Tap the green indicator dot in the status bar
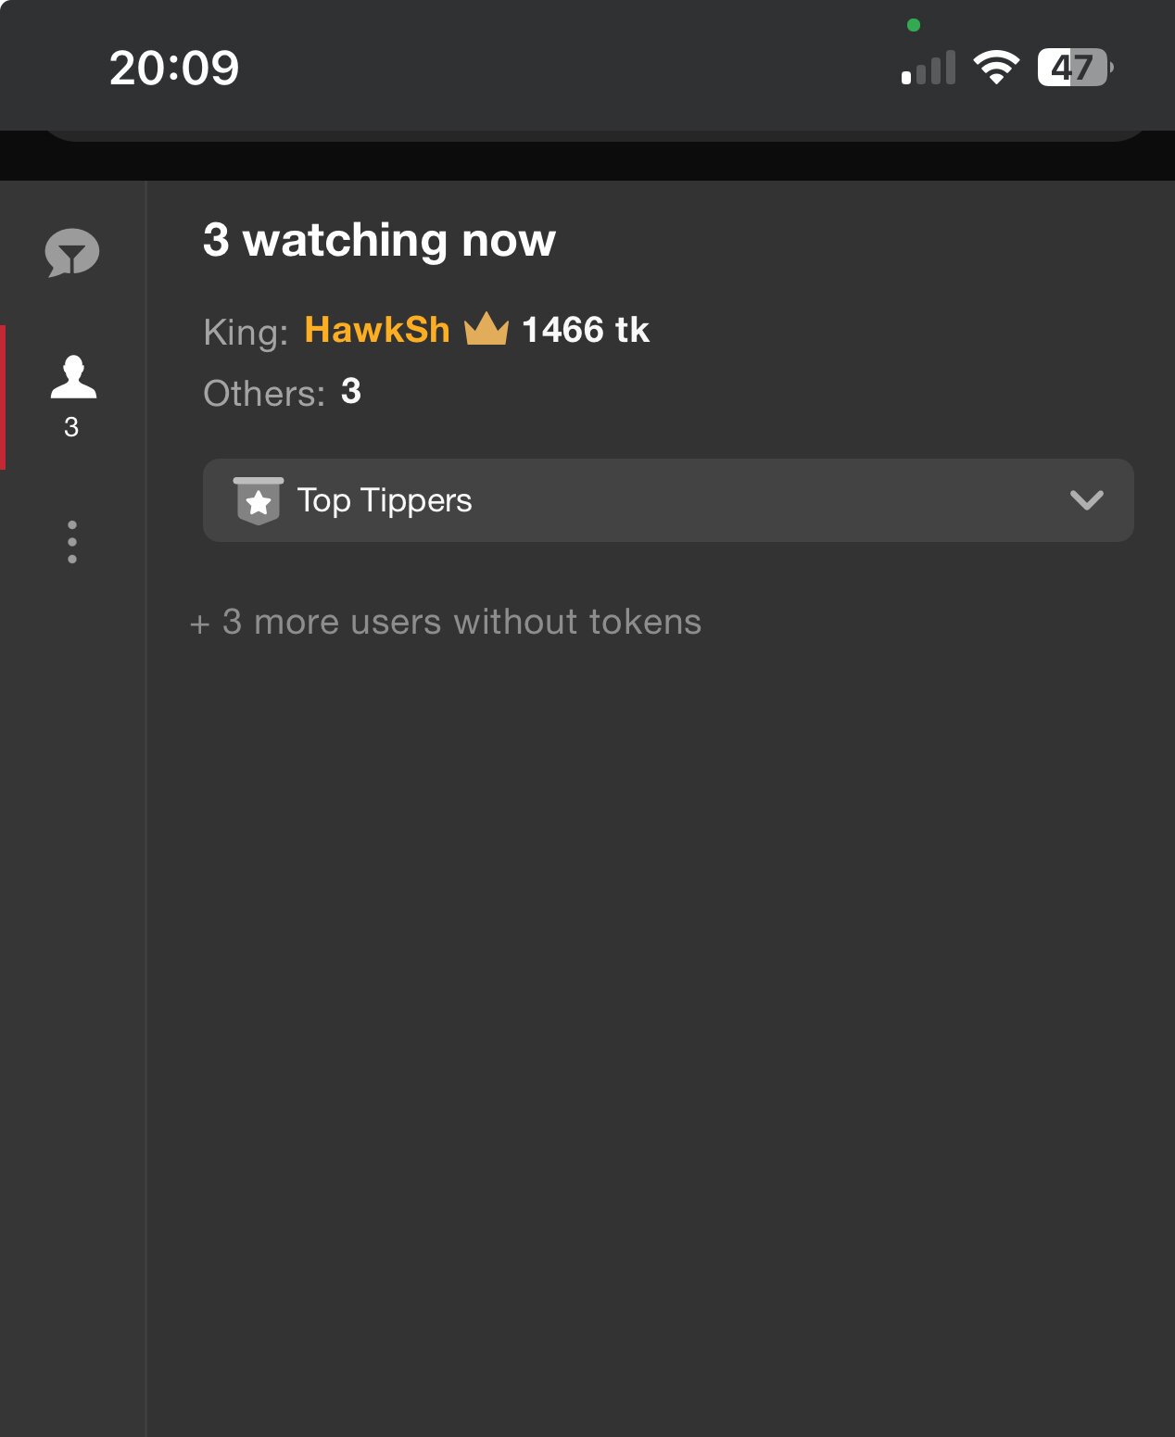 click(914, 25)
